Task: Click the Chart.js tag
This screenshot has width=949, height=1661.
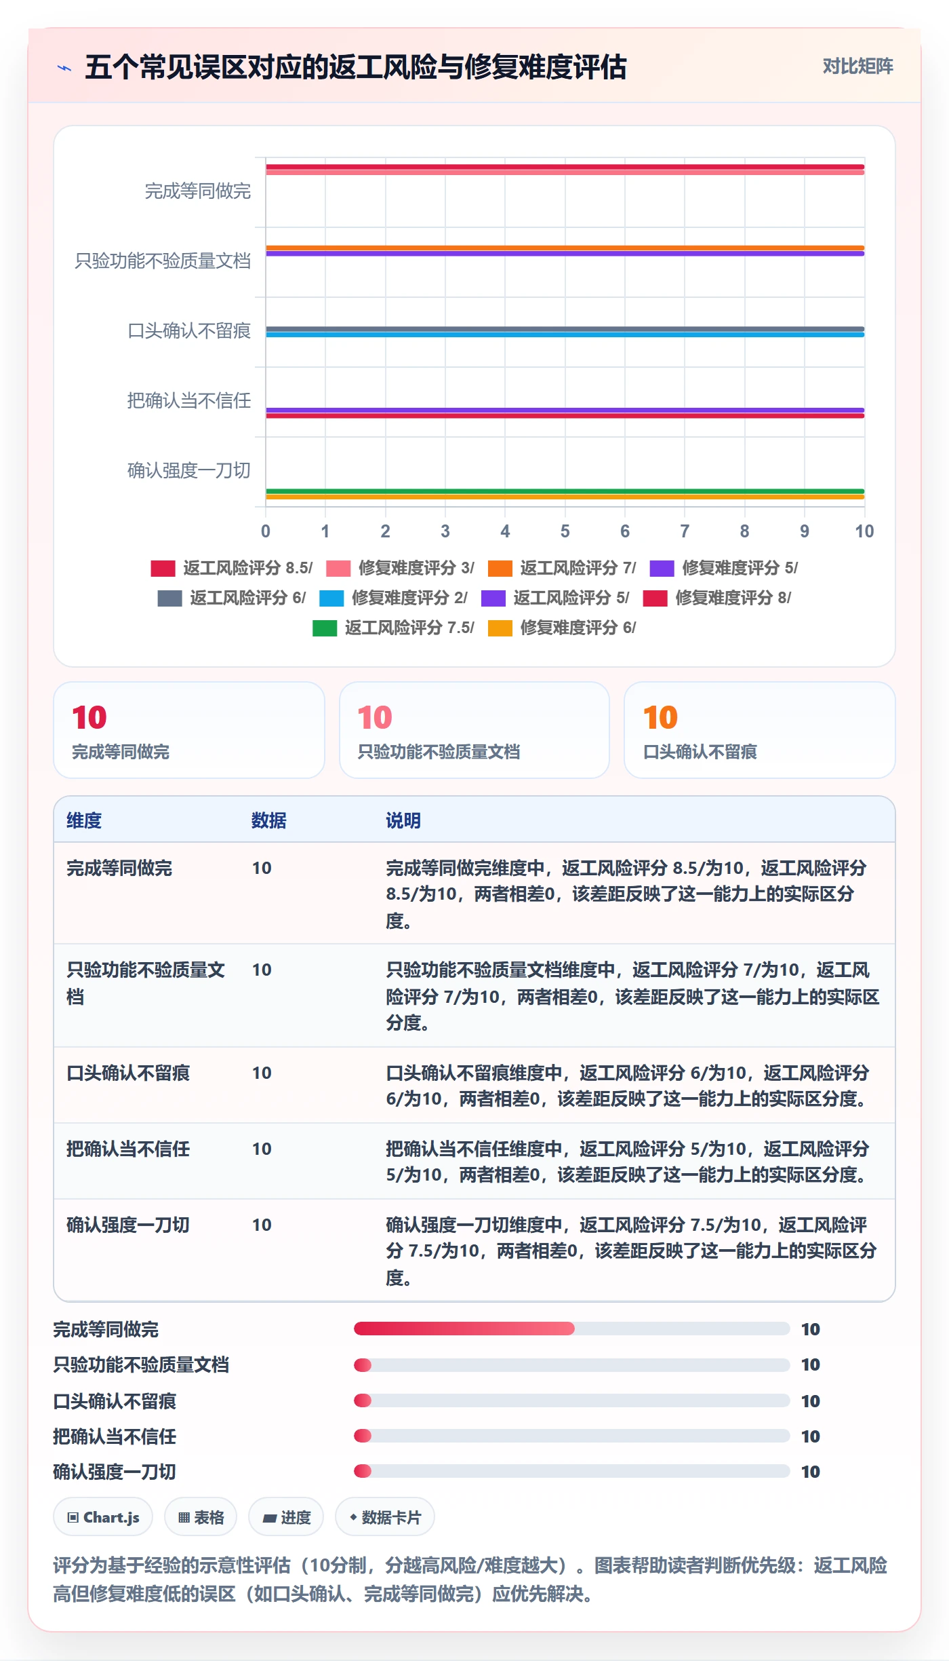Action: pos(103,1517)
